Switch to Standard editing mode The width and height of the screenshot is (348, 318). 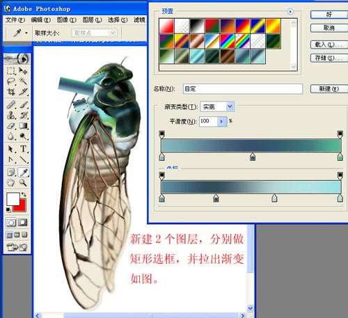pyautogui.click(x=11, y=223)
